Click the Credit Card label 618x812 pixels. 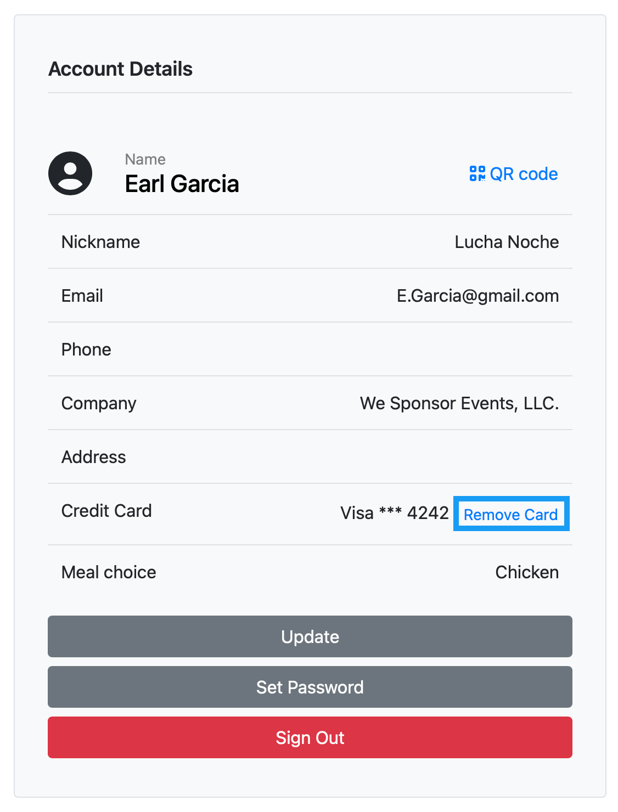(106, 511)
